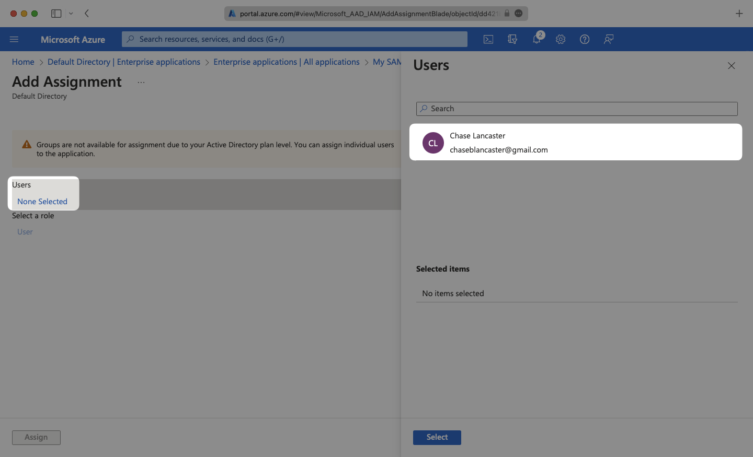
Task: Click the None Selected link under Users
Action: (42, 201)
